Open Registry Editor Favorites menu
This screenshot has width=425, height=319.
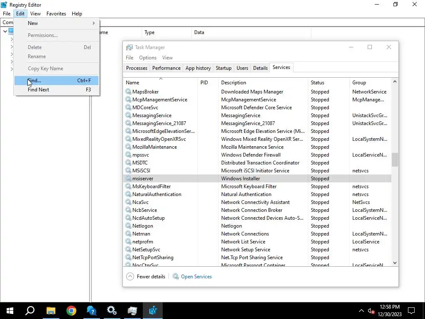click(x=56, y=14)
